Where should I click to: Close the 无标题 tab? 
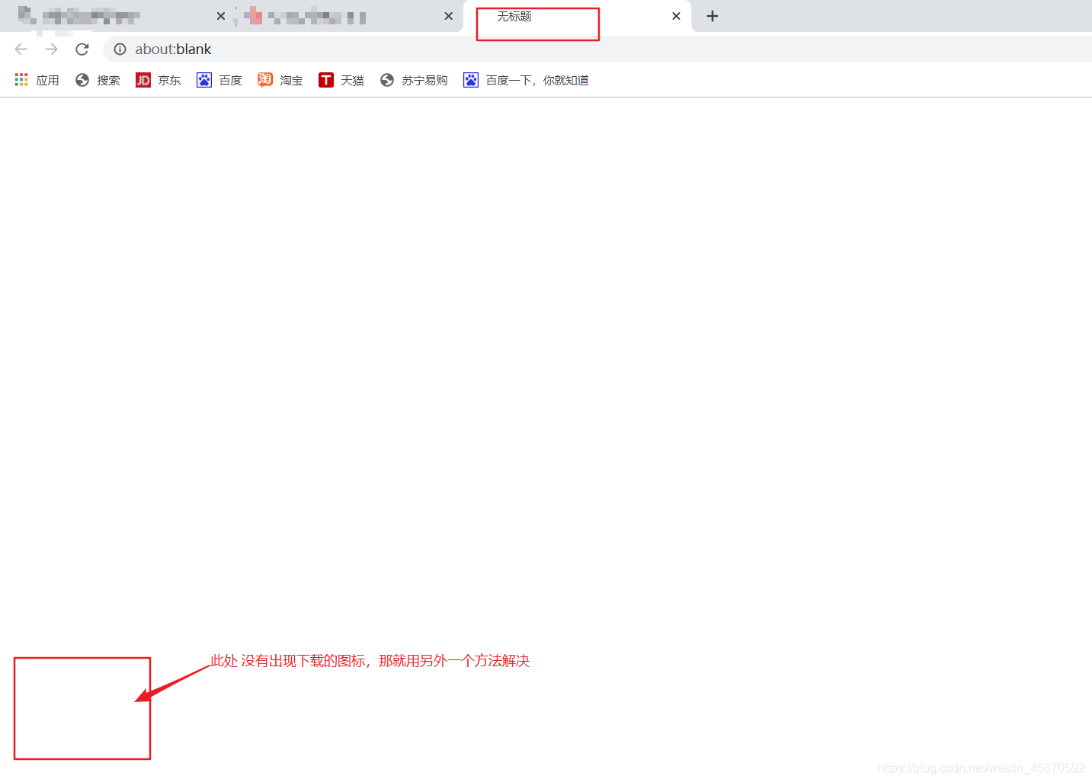tap(676, 16)
